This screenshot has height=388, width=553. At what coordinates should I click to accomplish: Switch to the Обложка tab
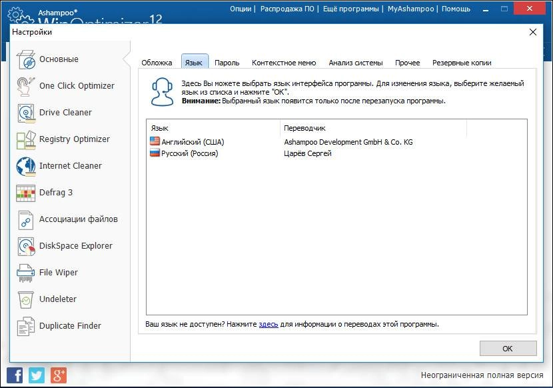click(157, 63)
